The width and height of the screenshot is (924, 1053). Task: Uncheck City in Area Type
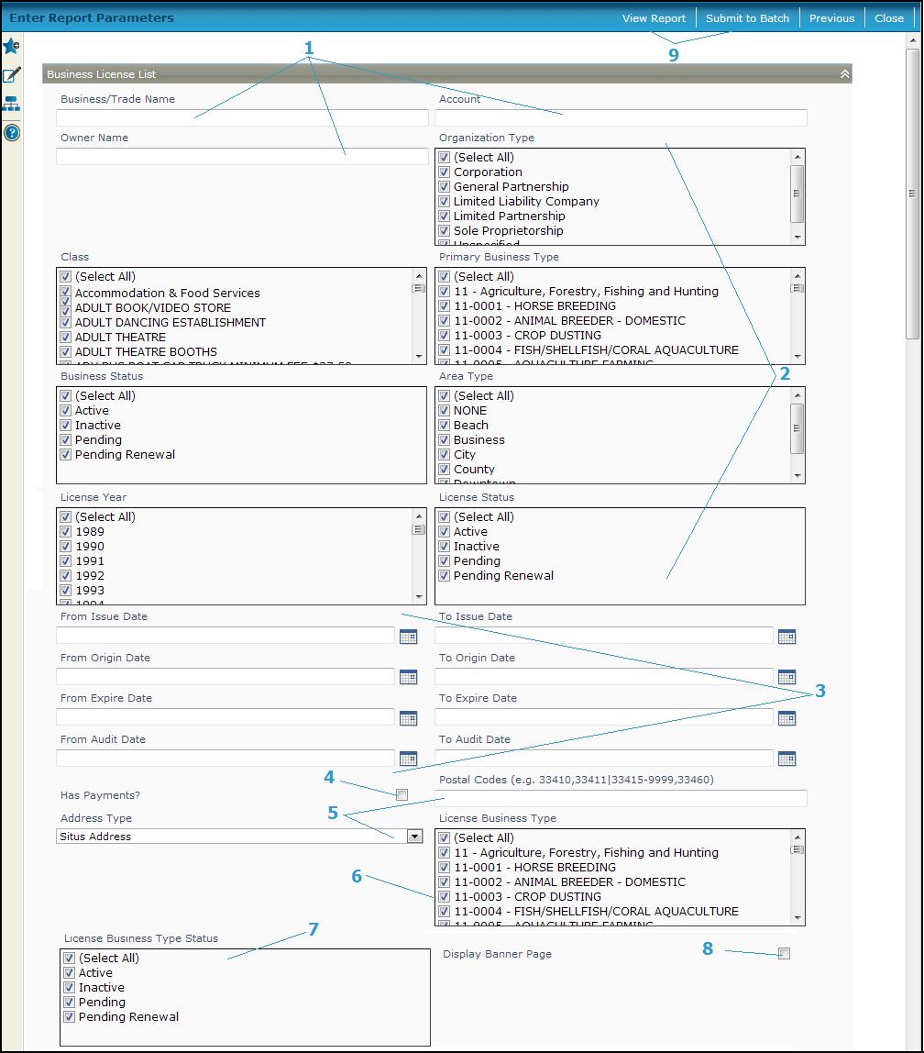tap(444, 455)
